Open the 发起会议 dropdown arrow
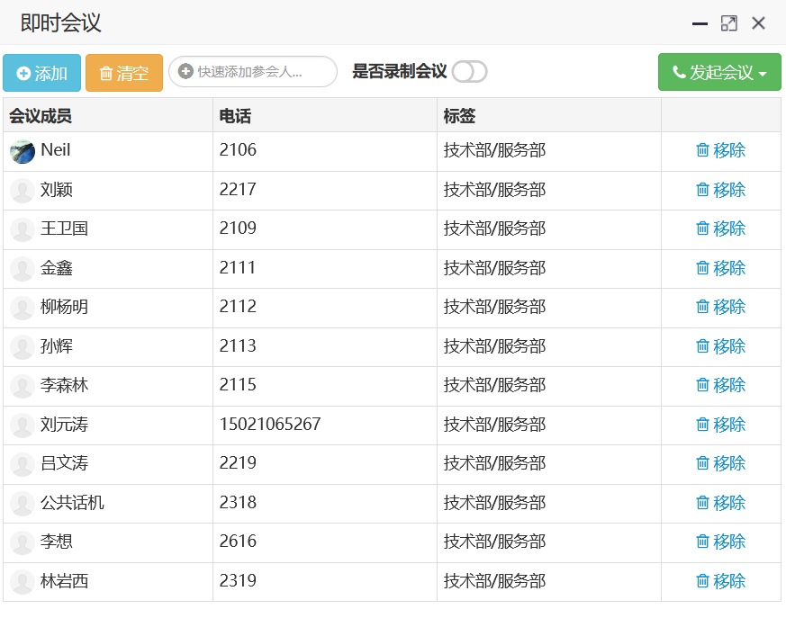Screen dimensions: 786x627 click(x=763, y=73)
